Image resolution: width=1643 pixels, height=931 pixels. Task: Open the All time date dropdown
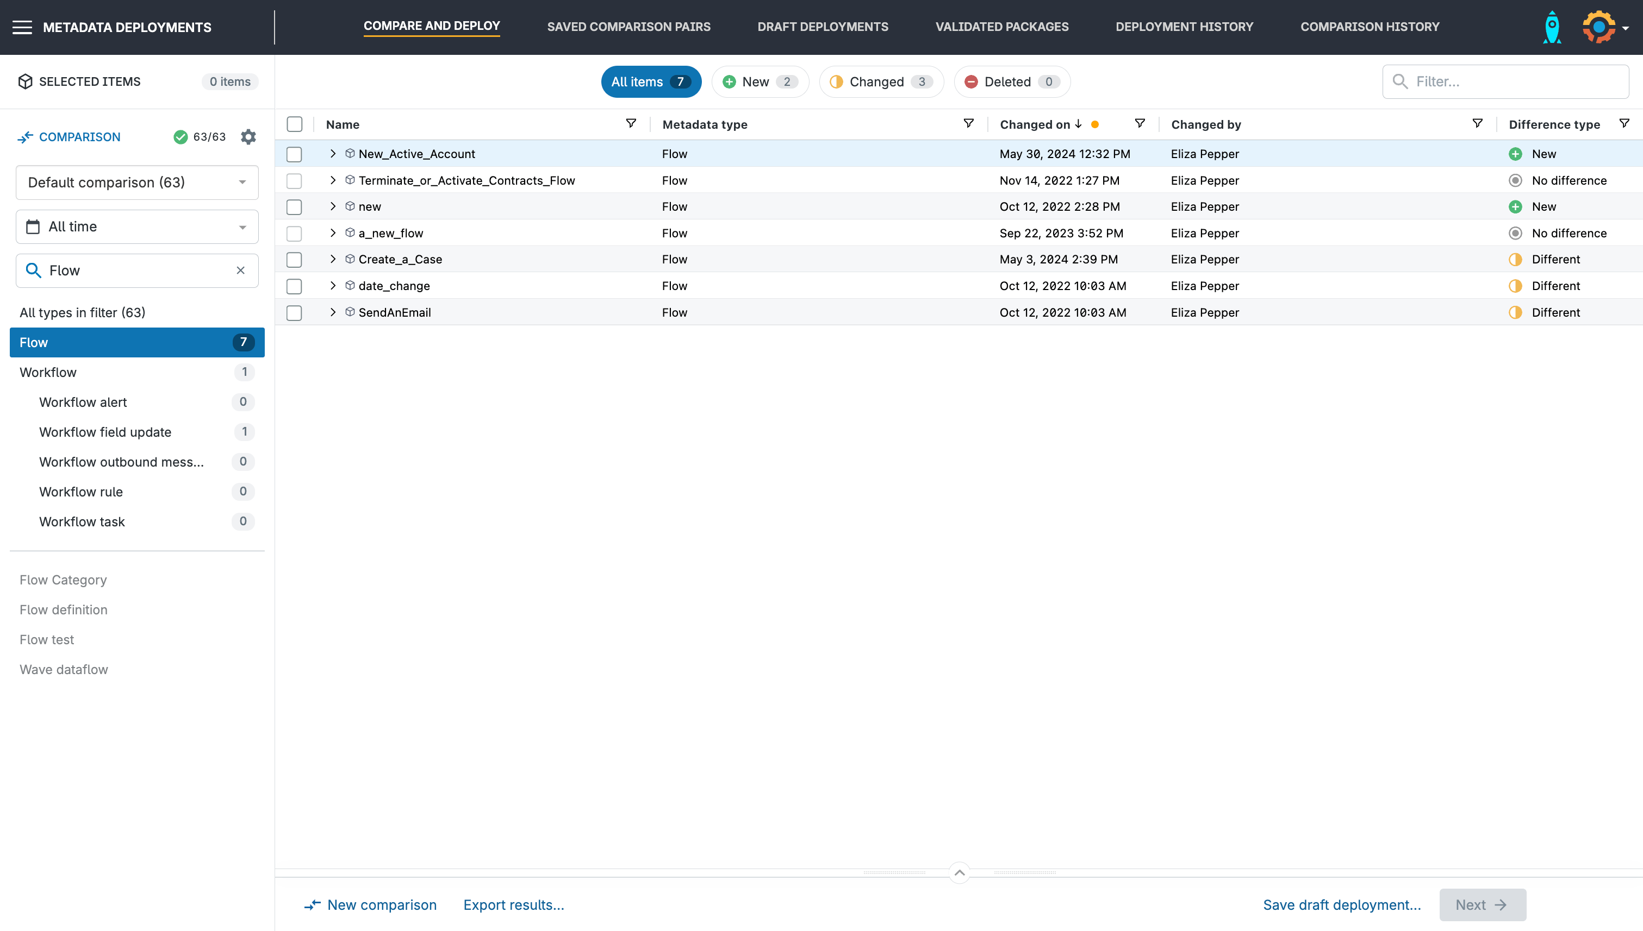click(x=137, y=227)
